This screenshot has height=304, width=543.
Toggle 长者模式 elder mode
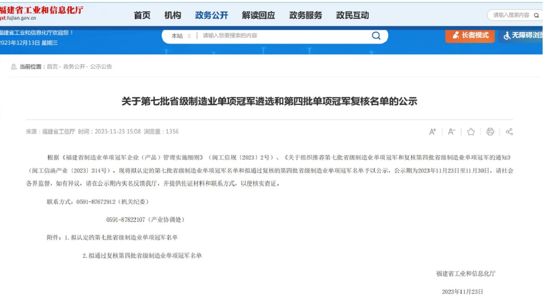(470, 35)
